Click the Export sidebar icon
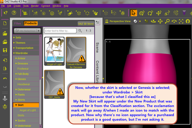The image size is (192, 128). pos(5,68)
